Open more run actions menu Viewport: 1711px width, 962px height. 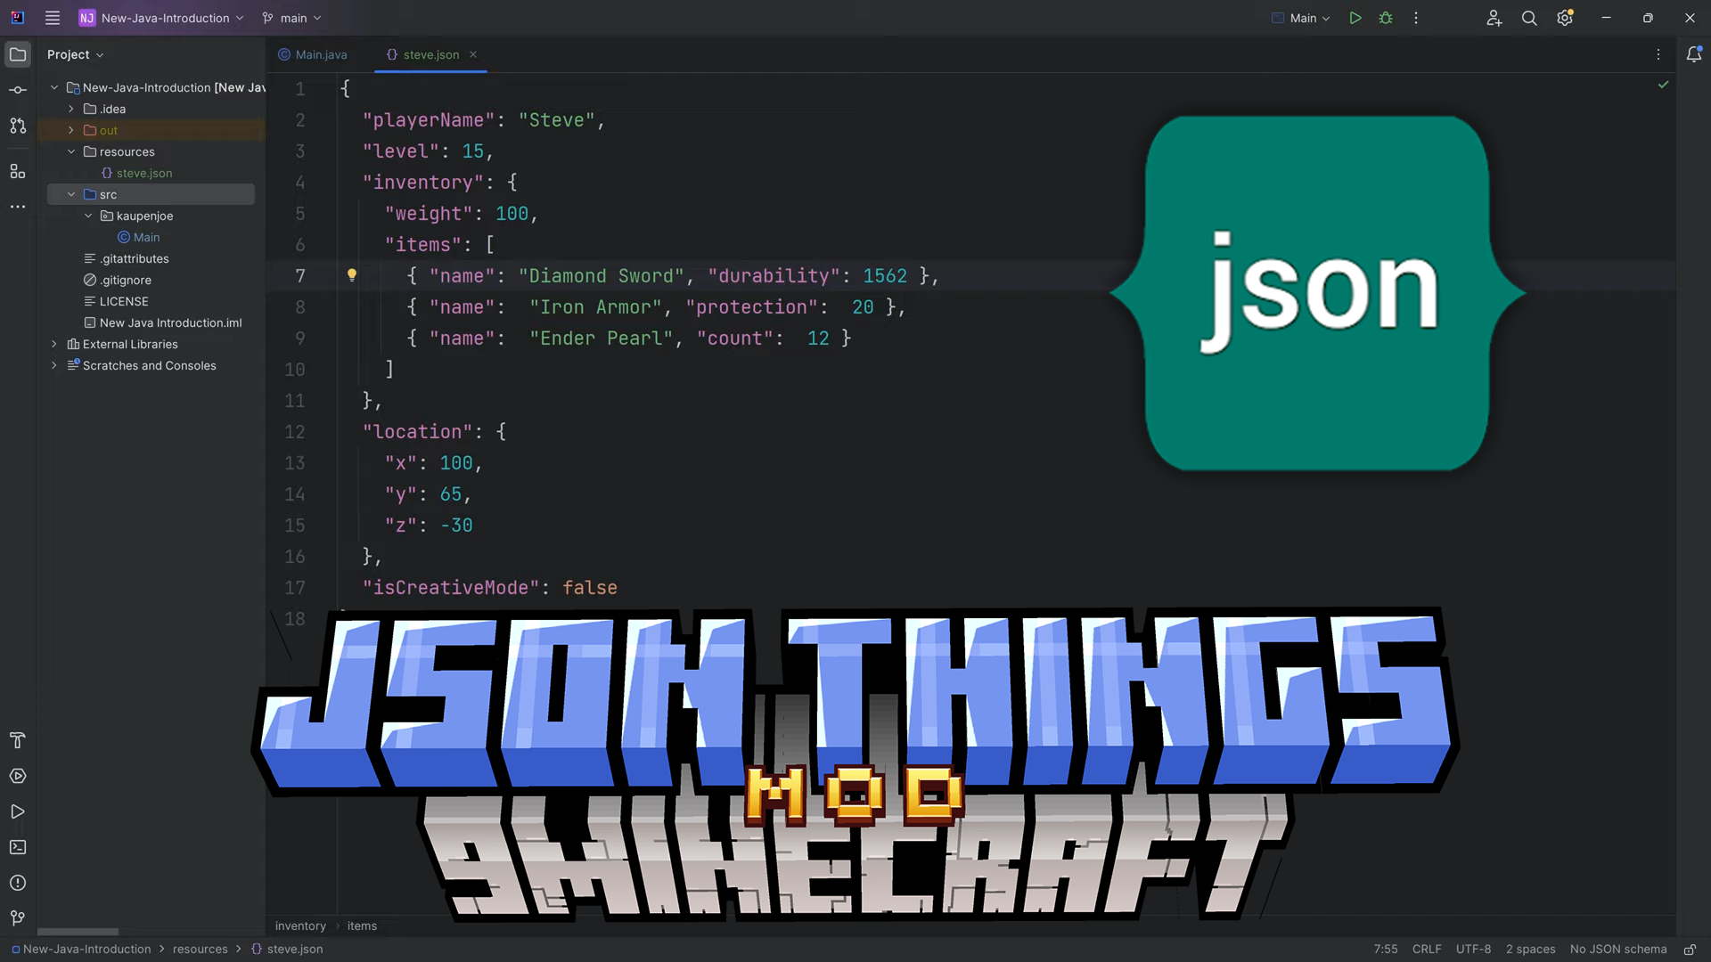coord(1416,18)
